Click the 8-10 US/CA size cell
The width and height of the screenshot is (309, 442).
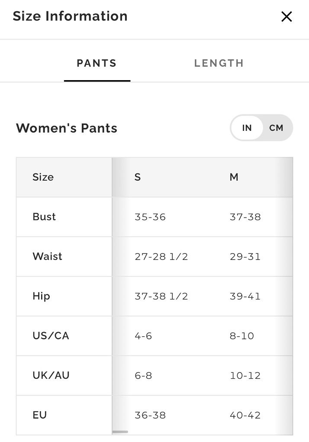click(x=241, y=336)
